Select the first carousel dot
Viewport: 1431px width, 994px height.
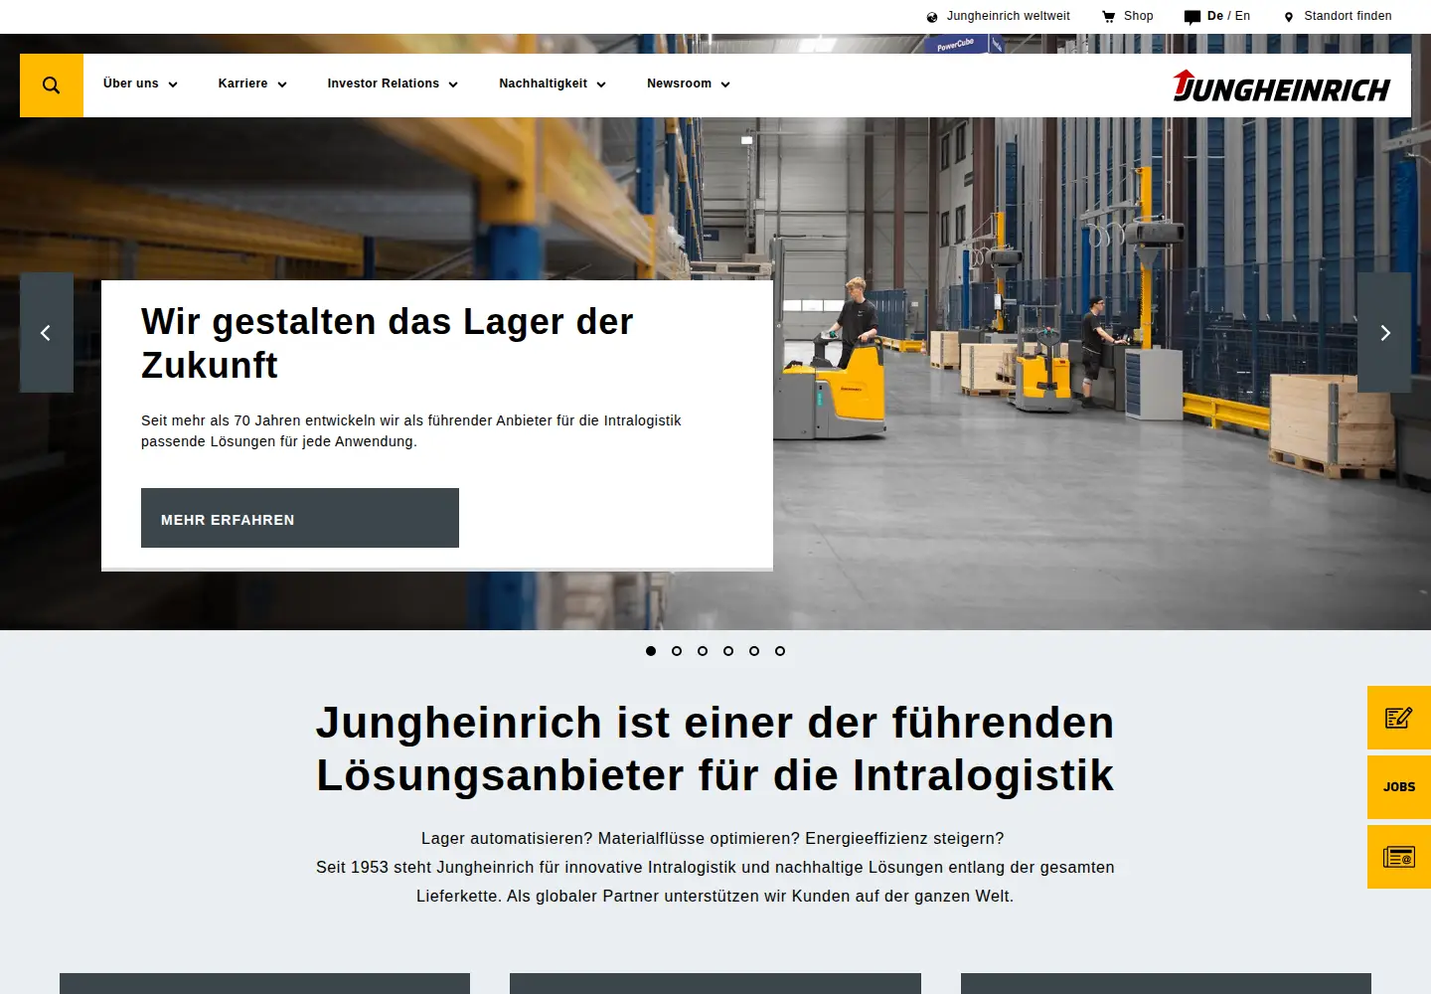[651, 651]
